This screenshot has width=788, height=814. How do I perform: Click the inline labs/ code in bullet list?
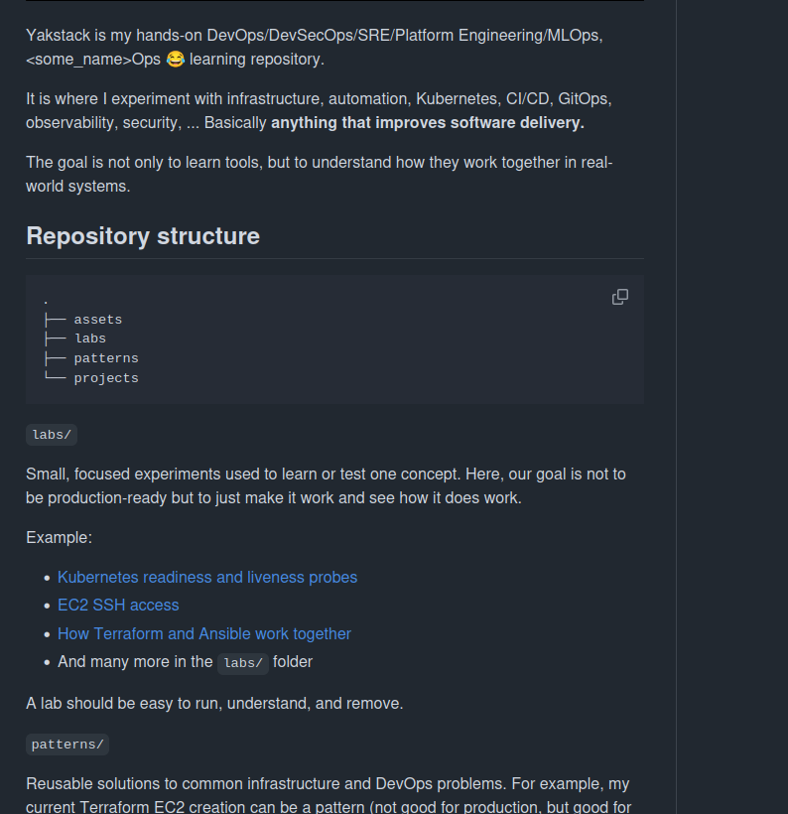coord(243,663)
